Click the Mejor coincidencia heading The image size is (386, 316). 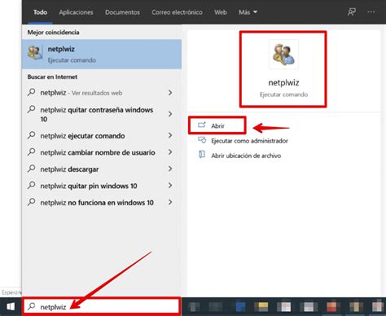pos(53,33)
